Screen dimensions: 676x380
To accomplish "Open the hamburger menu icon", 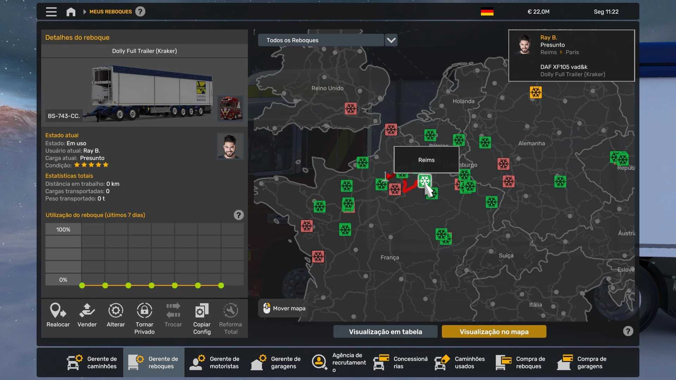I will coord(51,12).
